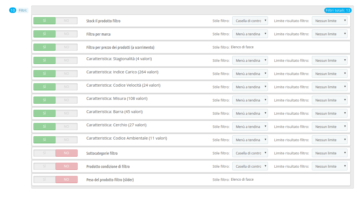
Task: Open Limite risultato dropdown for Prodotto condizione
Action: 330,166
